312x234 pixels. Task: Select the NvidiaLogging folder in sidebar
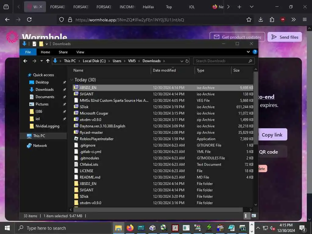click(x=47, y=126)
